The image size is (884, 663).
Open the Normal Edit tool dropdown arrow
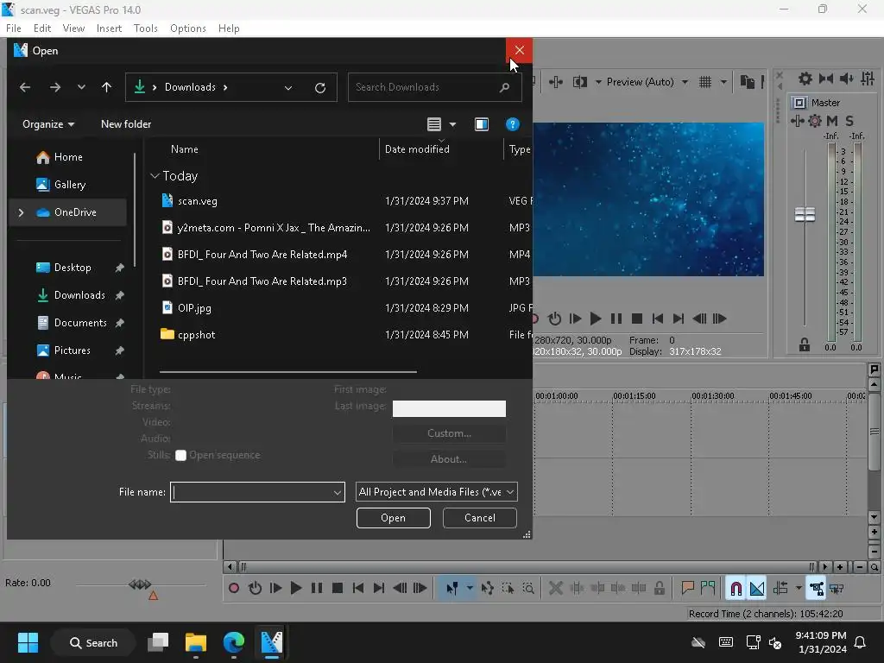pyautogui.click(x=470, y=589)
